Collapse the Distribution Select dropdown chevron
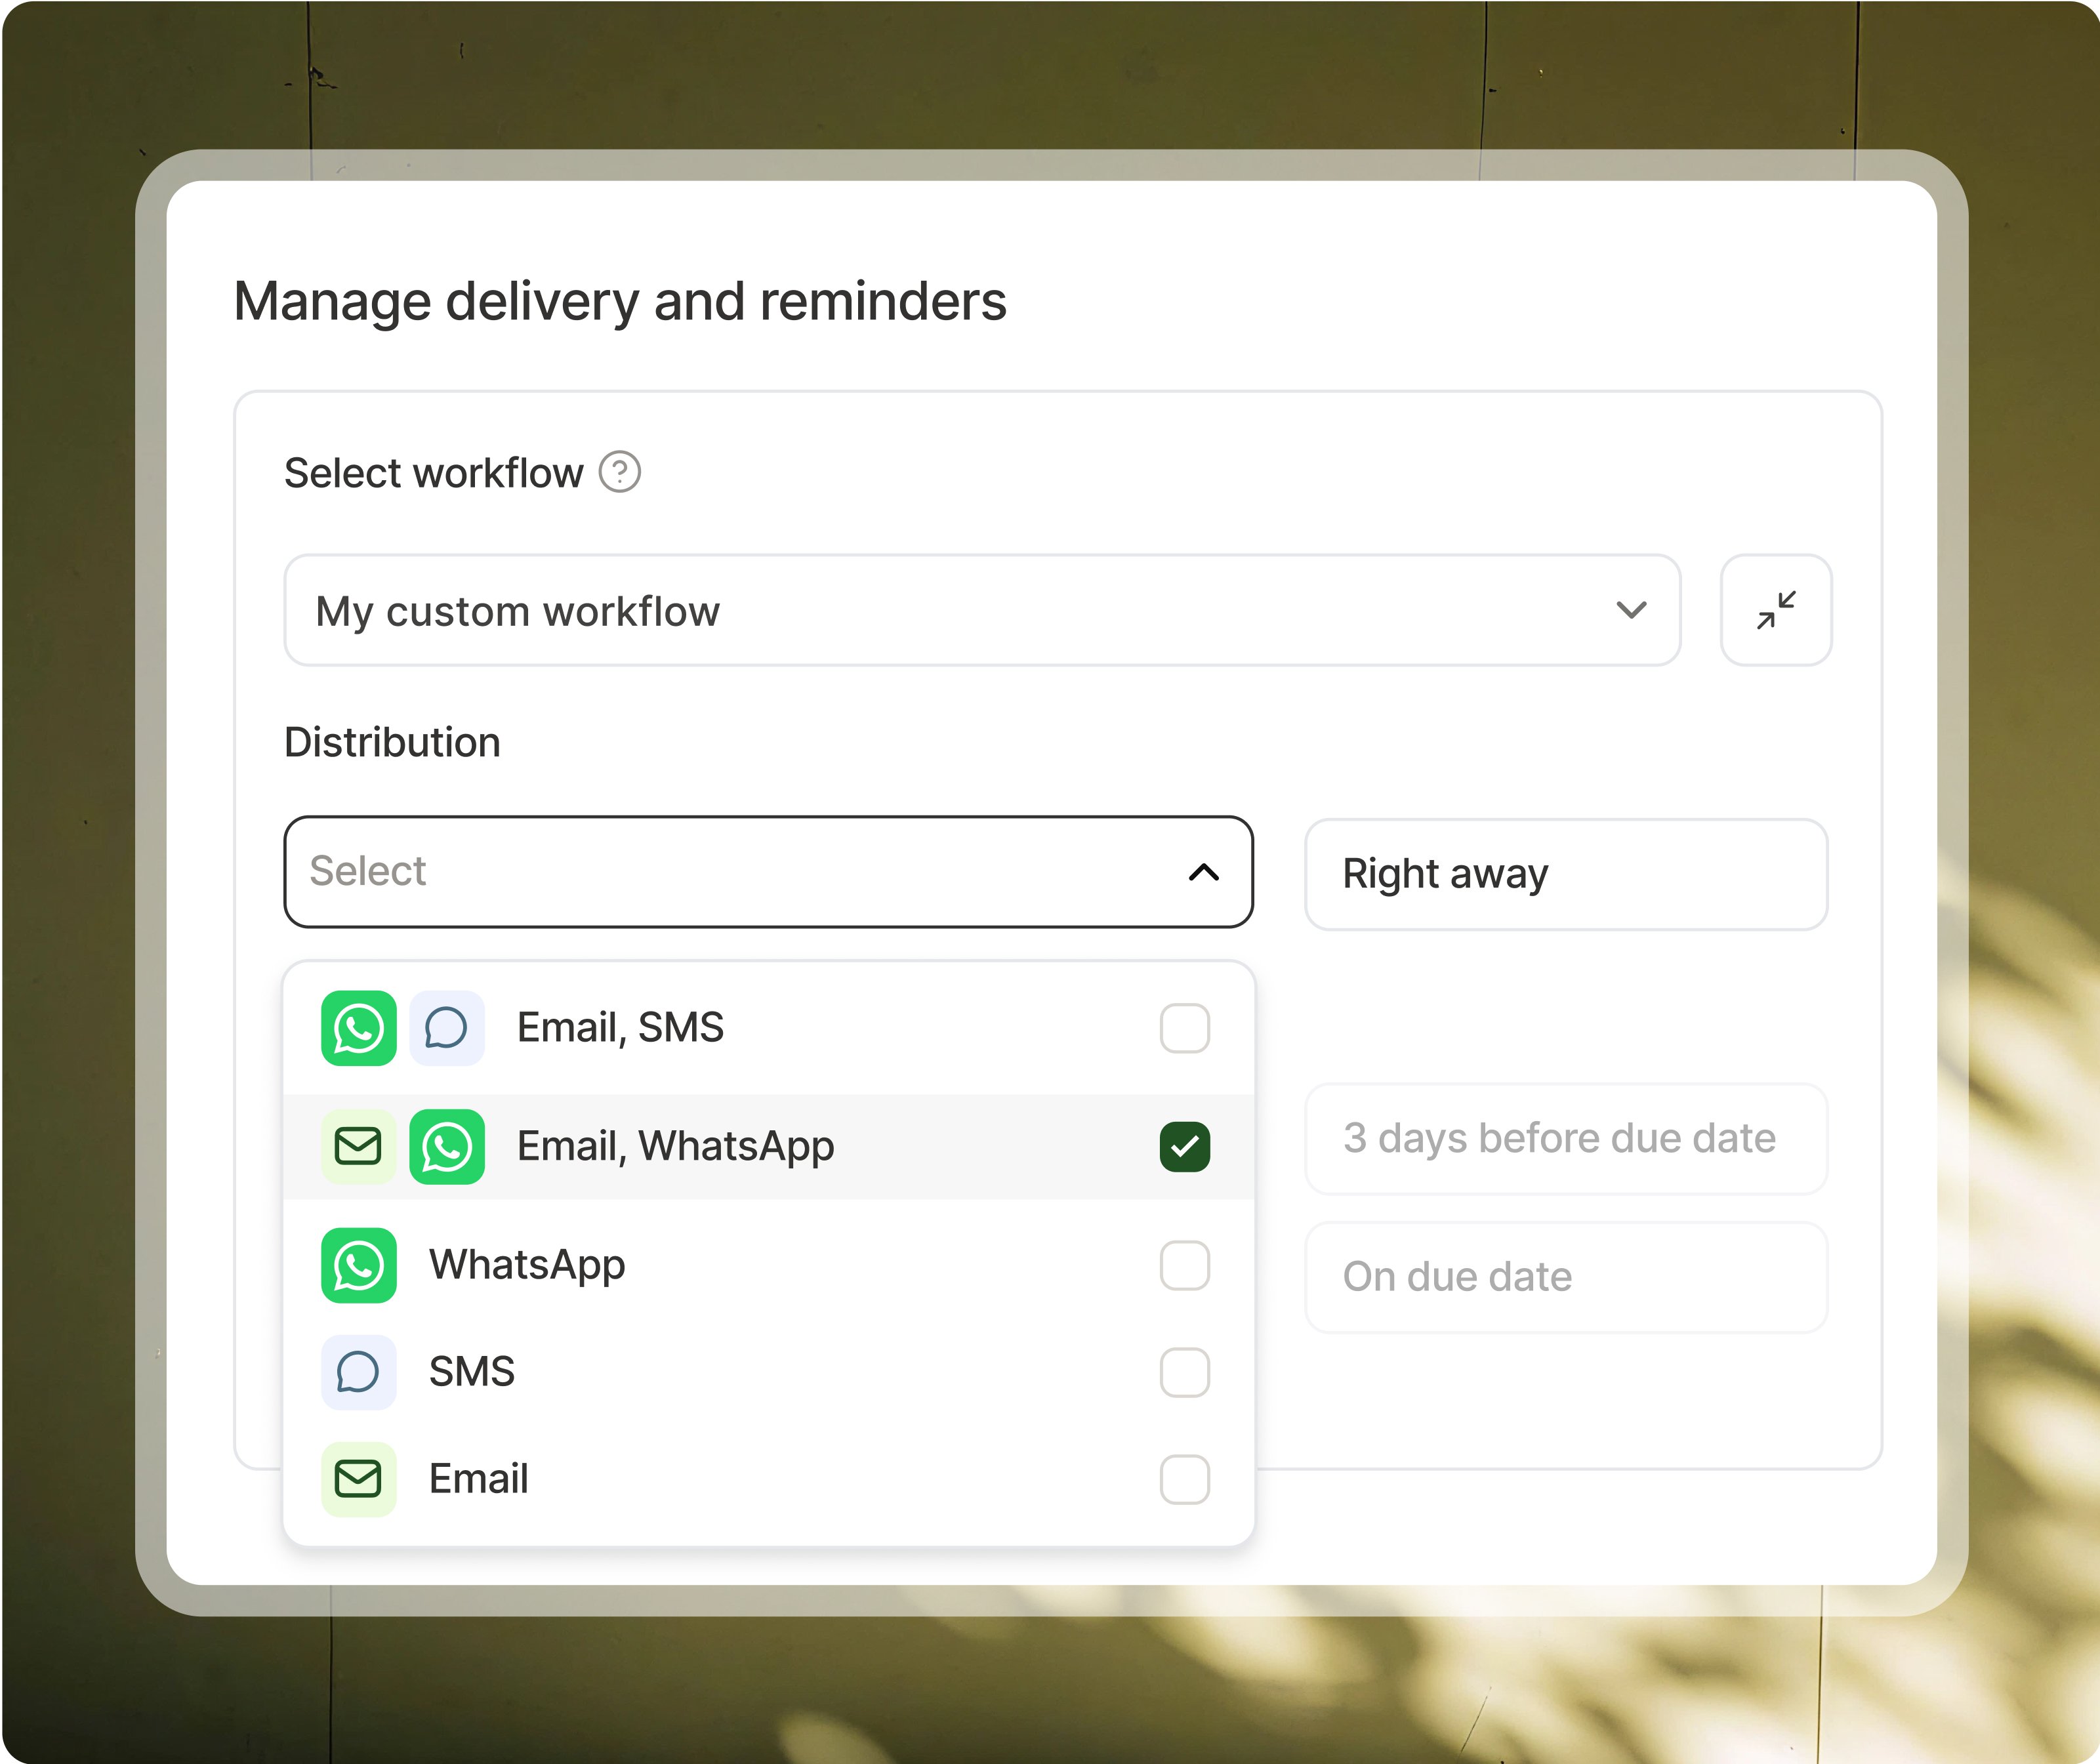 [x=1203, y=872]
